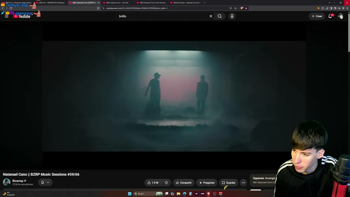Viewport: 350px width, 197px height.
Task: Switch to the De La Ghetto tab
Action: click(18, 3)
